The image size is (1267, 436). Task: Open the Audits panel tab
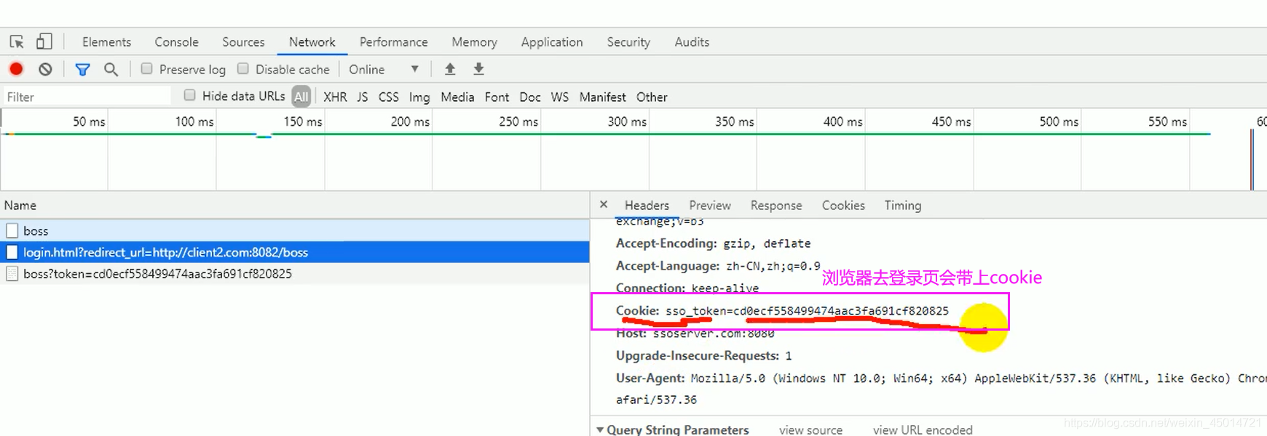point(692,41)
